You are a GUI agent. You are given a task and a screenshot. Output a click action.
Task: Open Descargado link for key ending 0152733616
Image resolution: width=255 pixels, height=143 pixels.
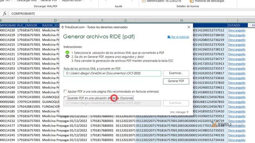[x=237, y=78]
